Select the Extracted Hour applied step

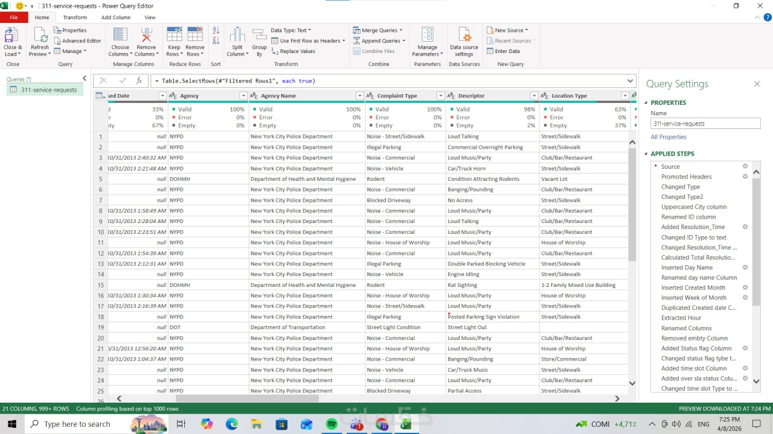(681, 318)
